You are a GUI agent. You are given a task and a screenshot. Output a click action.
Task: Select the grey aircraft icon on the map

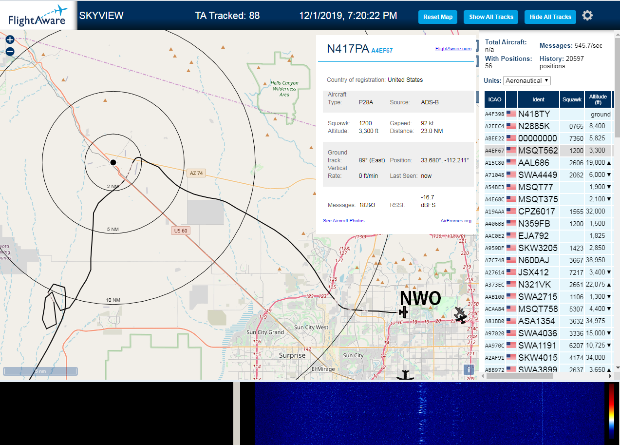pyautogui.click(x=459, y=312)
